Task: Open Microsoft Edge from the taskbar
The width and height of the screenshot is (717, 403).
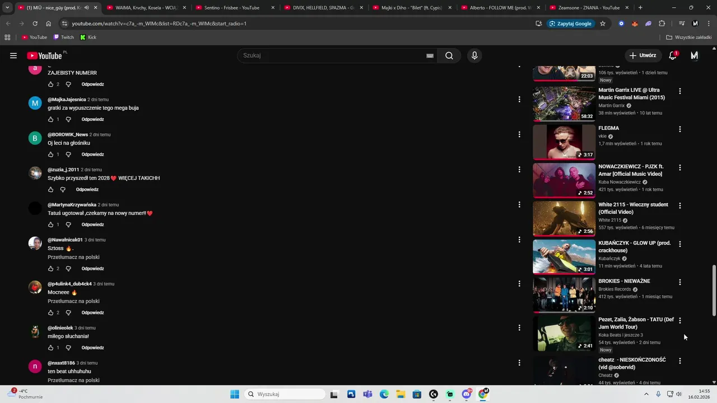Action: pos(384,394)
